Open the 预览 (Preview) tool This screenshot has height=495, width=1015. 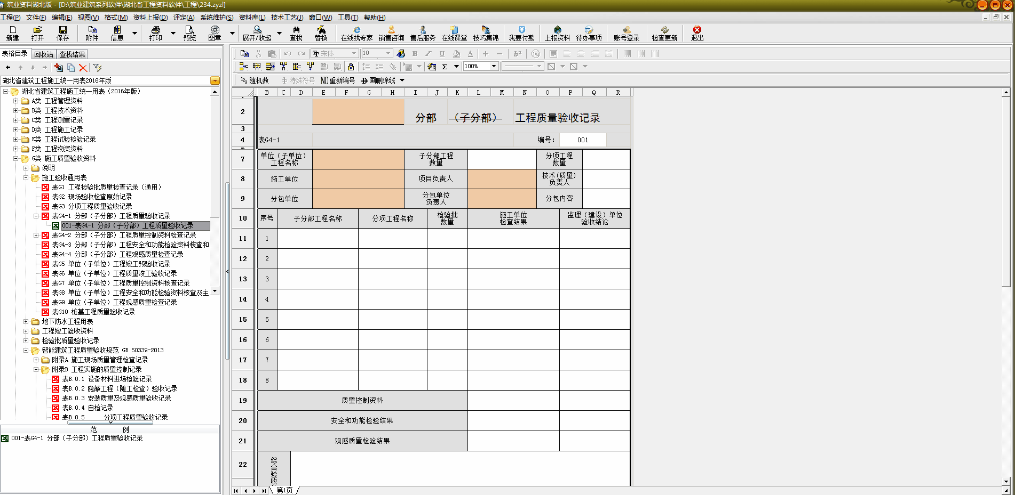tap(189, 33)
